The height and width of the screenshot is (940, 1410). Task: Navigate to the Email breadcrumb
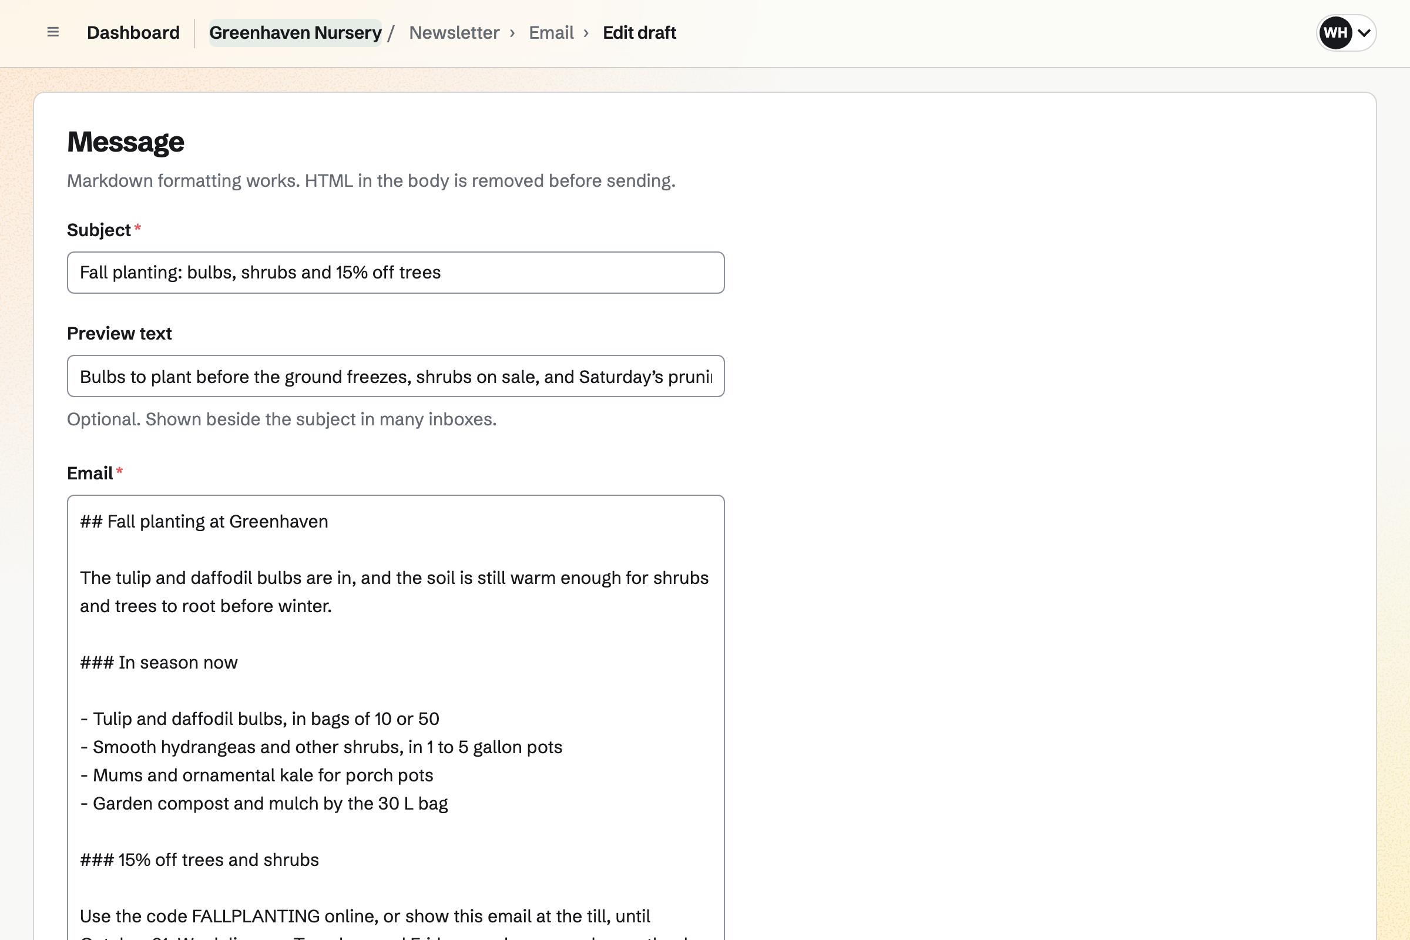click(x=551, y=32)
